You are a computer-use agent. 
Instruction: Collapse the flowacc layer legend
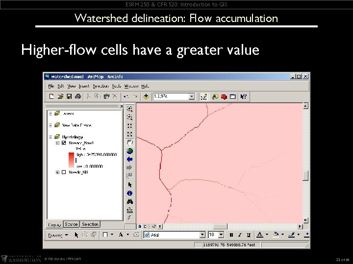click(57, 143)
